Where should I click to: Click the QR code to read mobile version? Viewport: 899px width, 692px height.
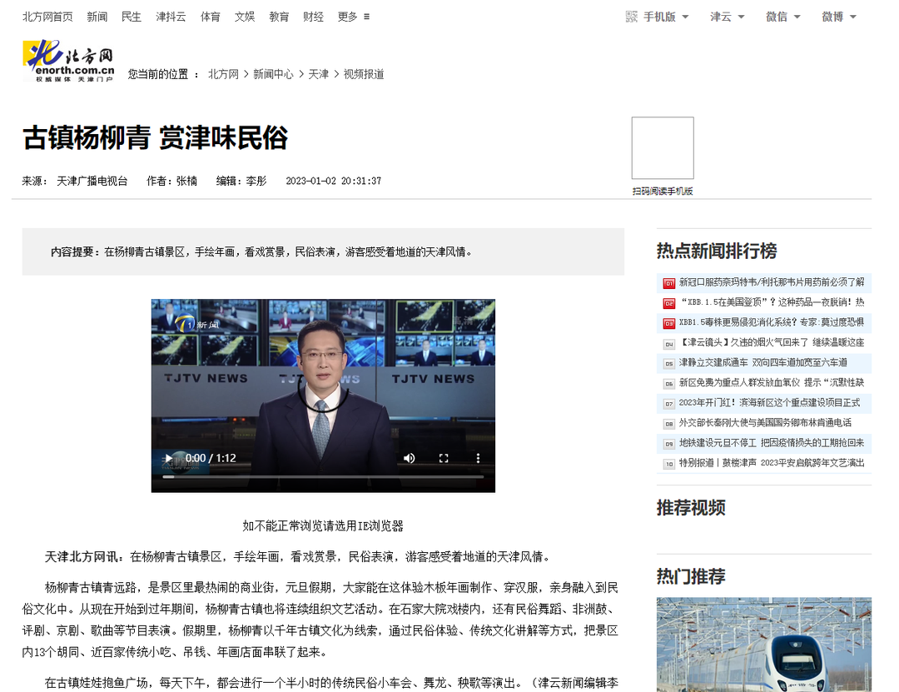coord(662,148)
